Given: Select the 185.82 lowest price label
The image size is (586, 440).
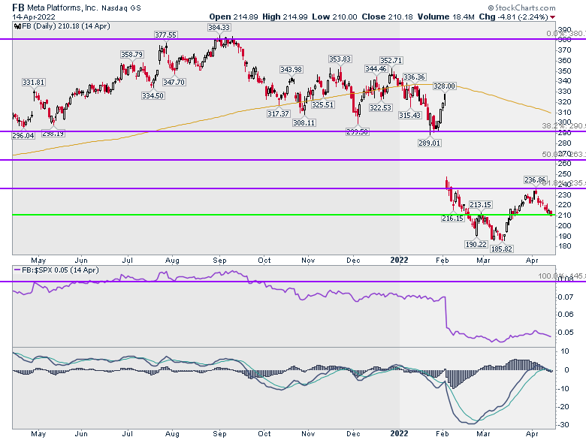Looking at the screenshot, I should [502, 249].
